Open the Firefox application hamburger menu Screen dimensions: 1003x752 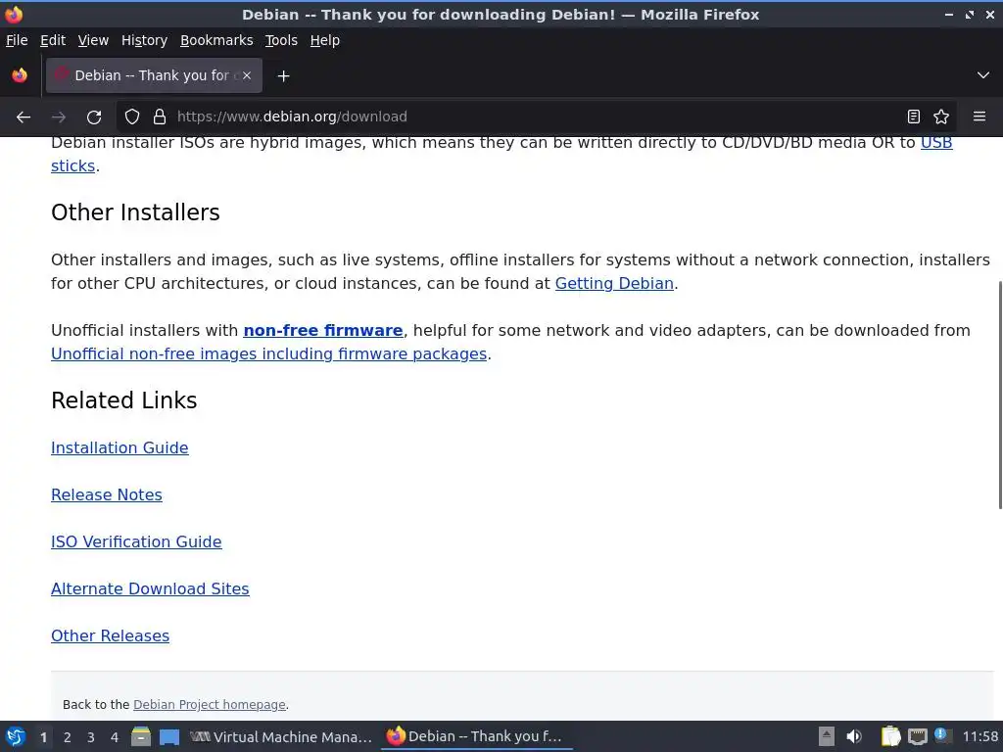[979, 117]
